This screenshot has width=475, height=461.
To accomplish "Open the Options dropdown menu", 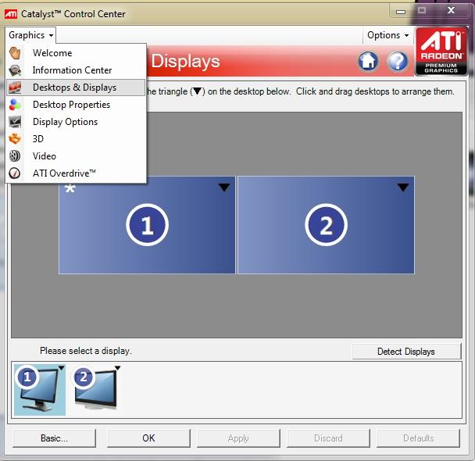I will pyautogui.click(x=387, y=35).
